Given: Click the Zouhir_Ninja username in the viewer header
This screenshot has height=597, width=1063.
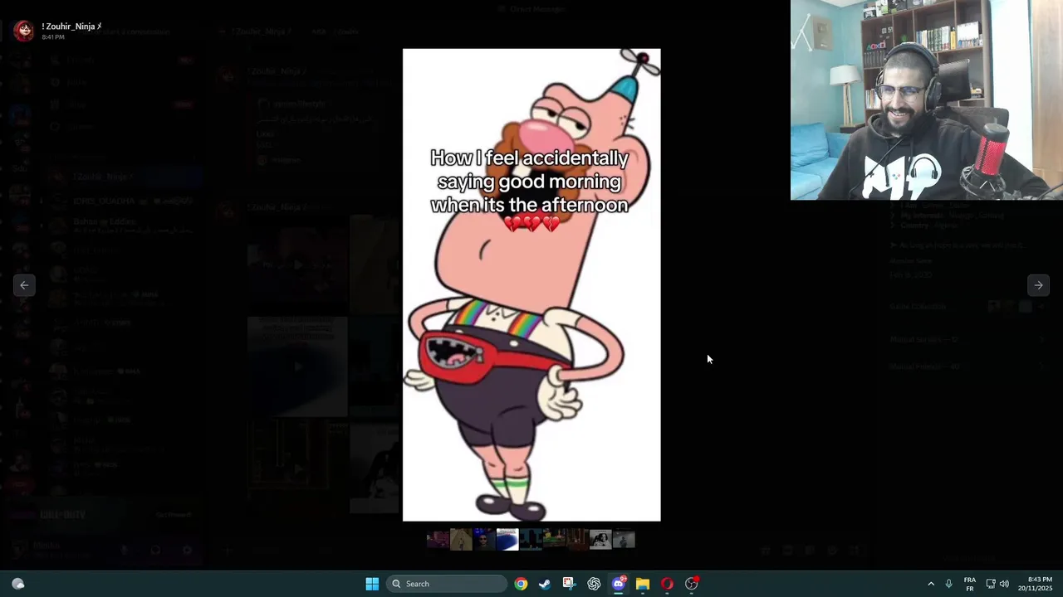Looking at the screenshot, I should 71,27.
